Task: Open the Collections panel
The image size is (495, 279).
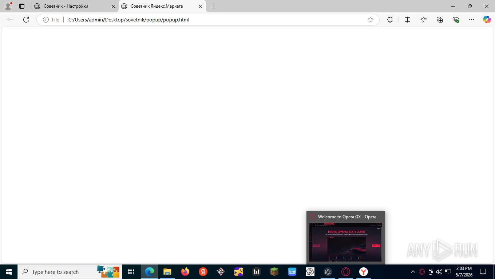Action: [x=440, y=20]
